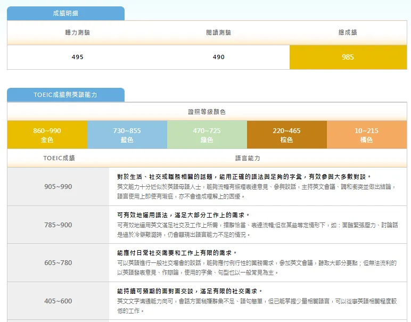Click the gray 可有效地運用英文滿足社交 description
411x322 pixels.
pos(257,230)
